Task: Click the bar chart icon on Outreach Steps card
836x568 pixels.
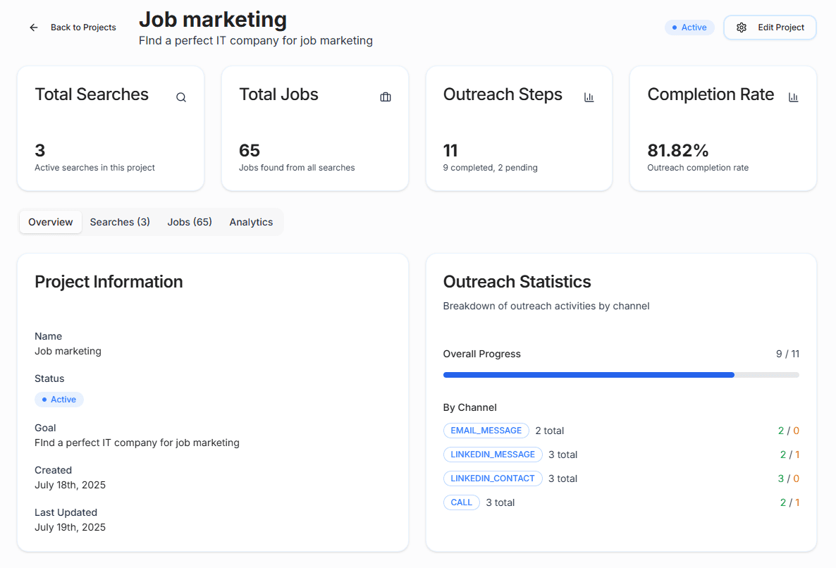Action: pyautogui.click(x=589, y=97)
